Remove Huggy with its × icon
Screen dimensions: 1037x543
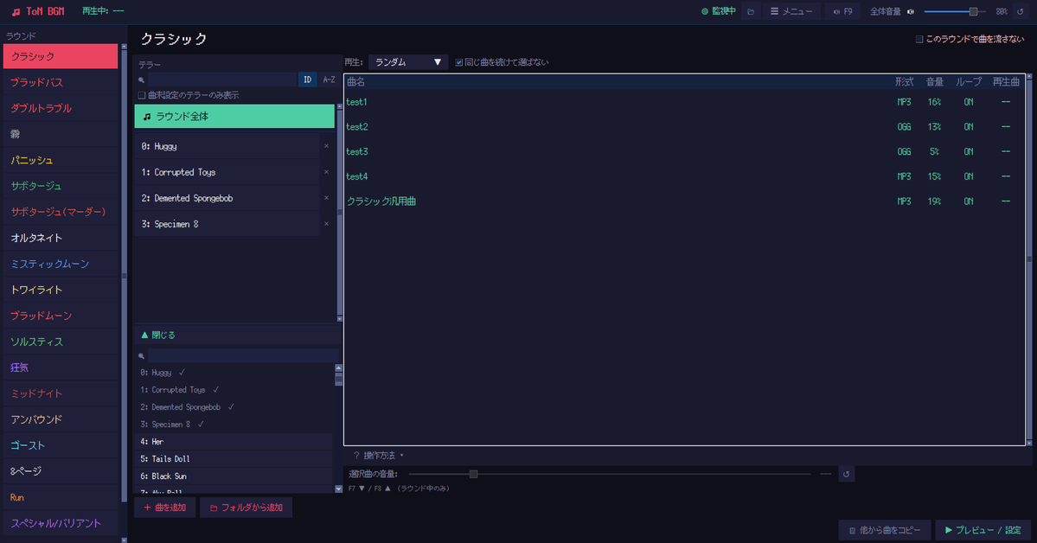(326, 146)
